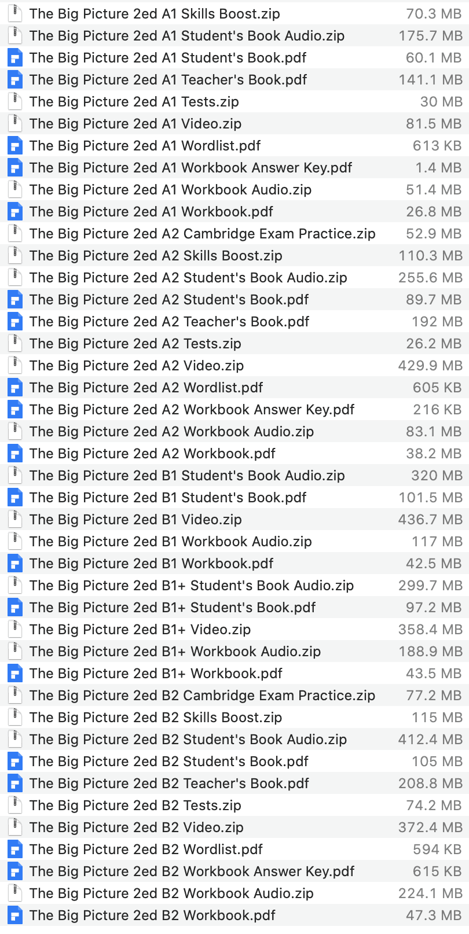Select the B2 Workbook.pdf file name
This screenshot has height=934, width=469.
coord(152,915)
